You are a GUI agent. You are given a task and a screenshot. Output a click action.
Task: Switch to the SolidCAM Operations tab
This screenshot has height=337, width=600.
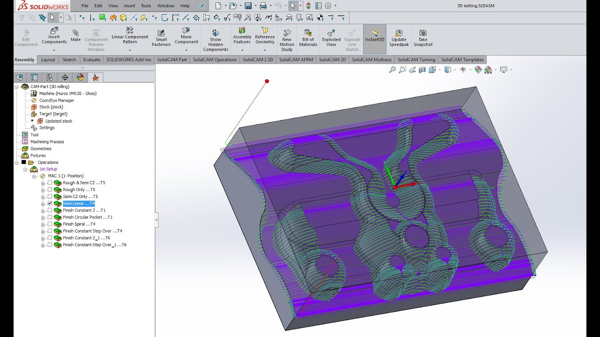(215, 59)
